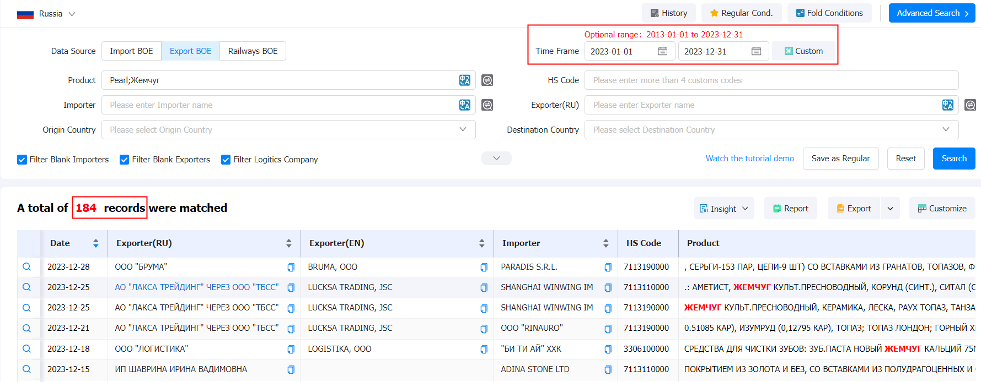Sort by the Exporter(RU) column

(288, 243)
